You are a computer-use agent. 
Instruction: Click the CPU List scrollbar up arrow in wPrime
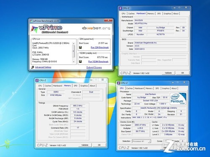point(73,44)
